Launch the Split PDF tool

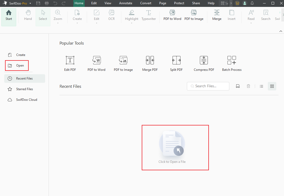tap(176, 63)
